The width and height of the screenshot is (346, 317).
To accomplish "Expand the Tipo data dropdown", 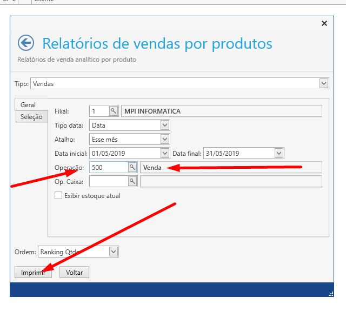I will (165, 126).
